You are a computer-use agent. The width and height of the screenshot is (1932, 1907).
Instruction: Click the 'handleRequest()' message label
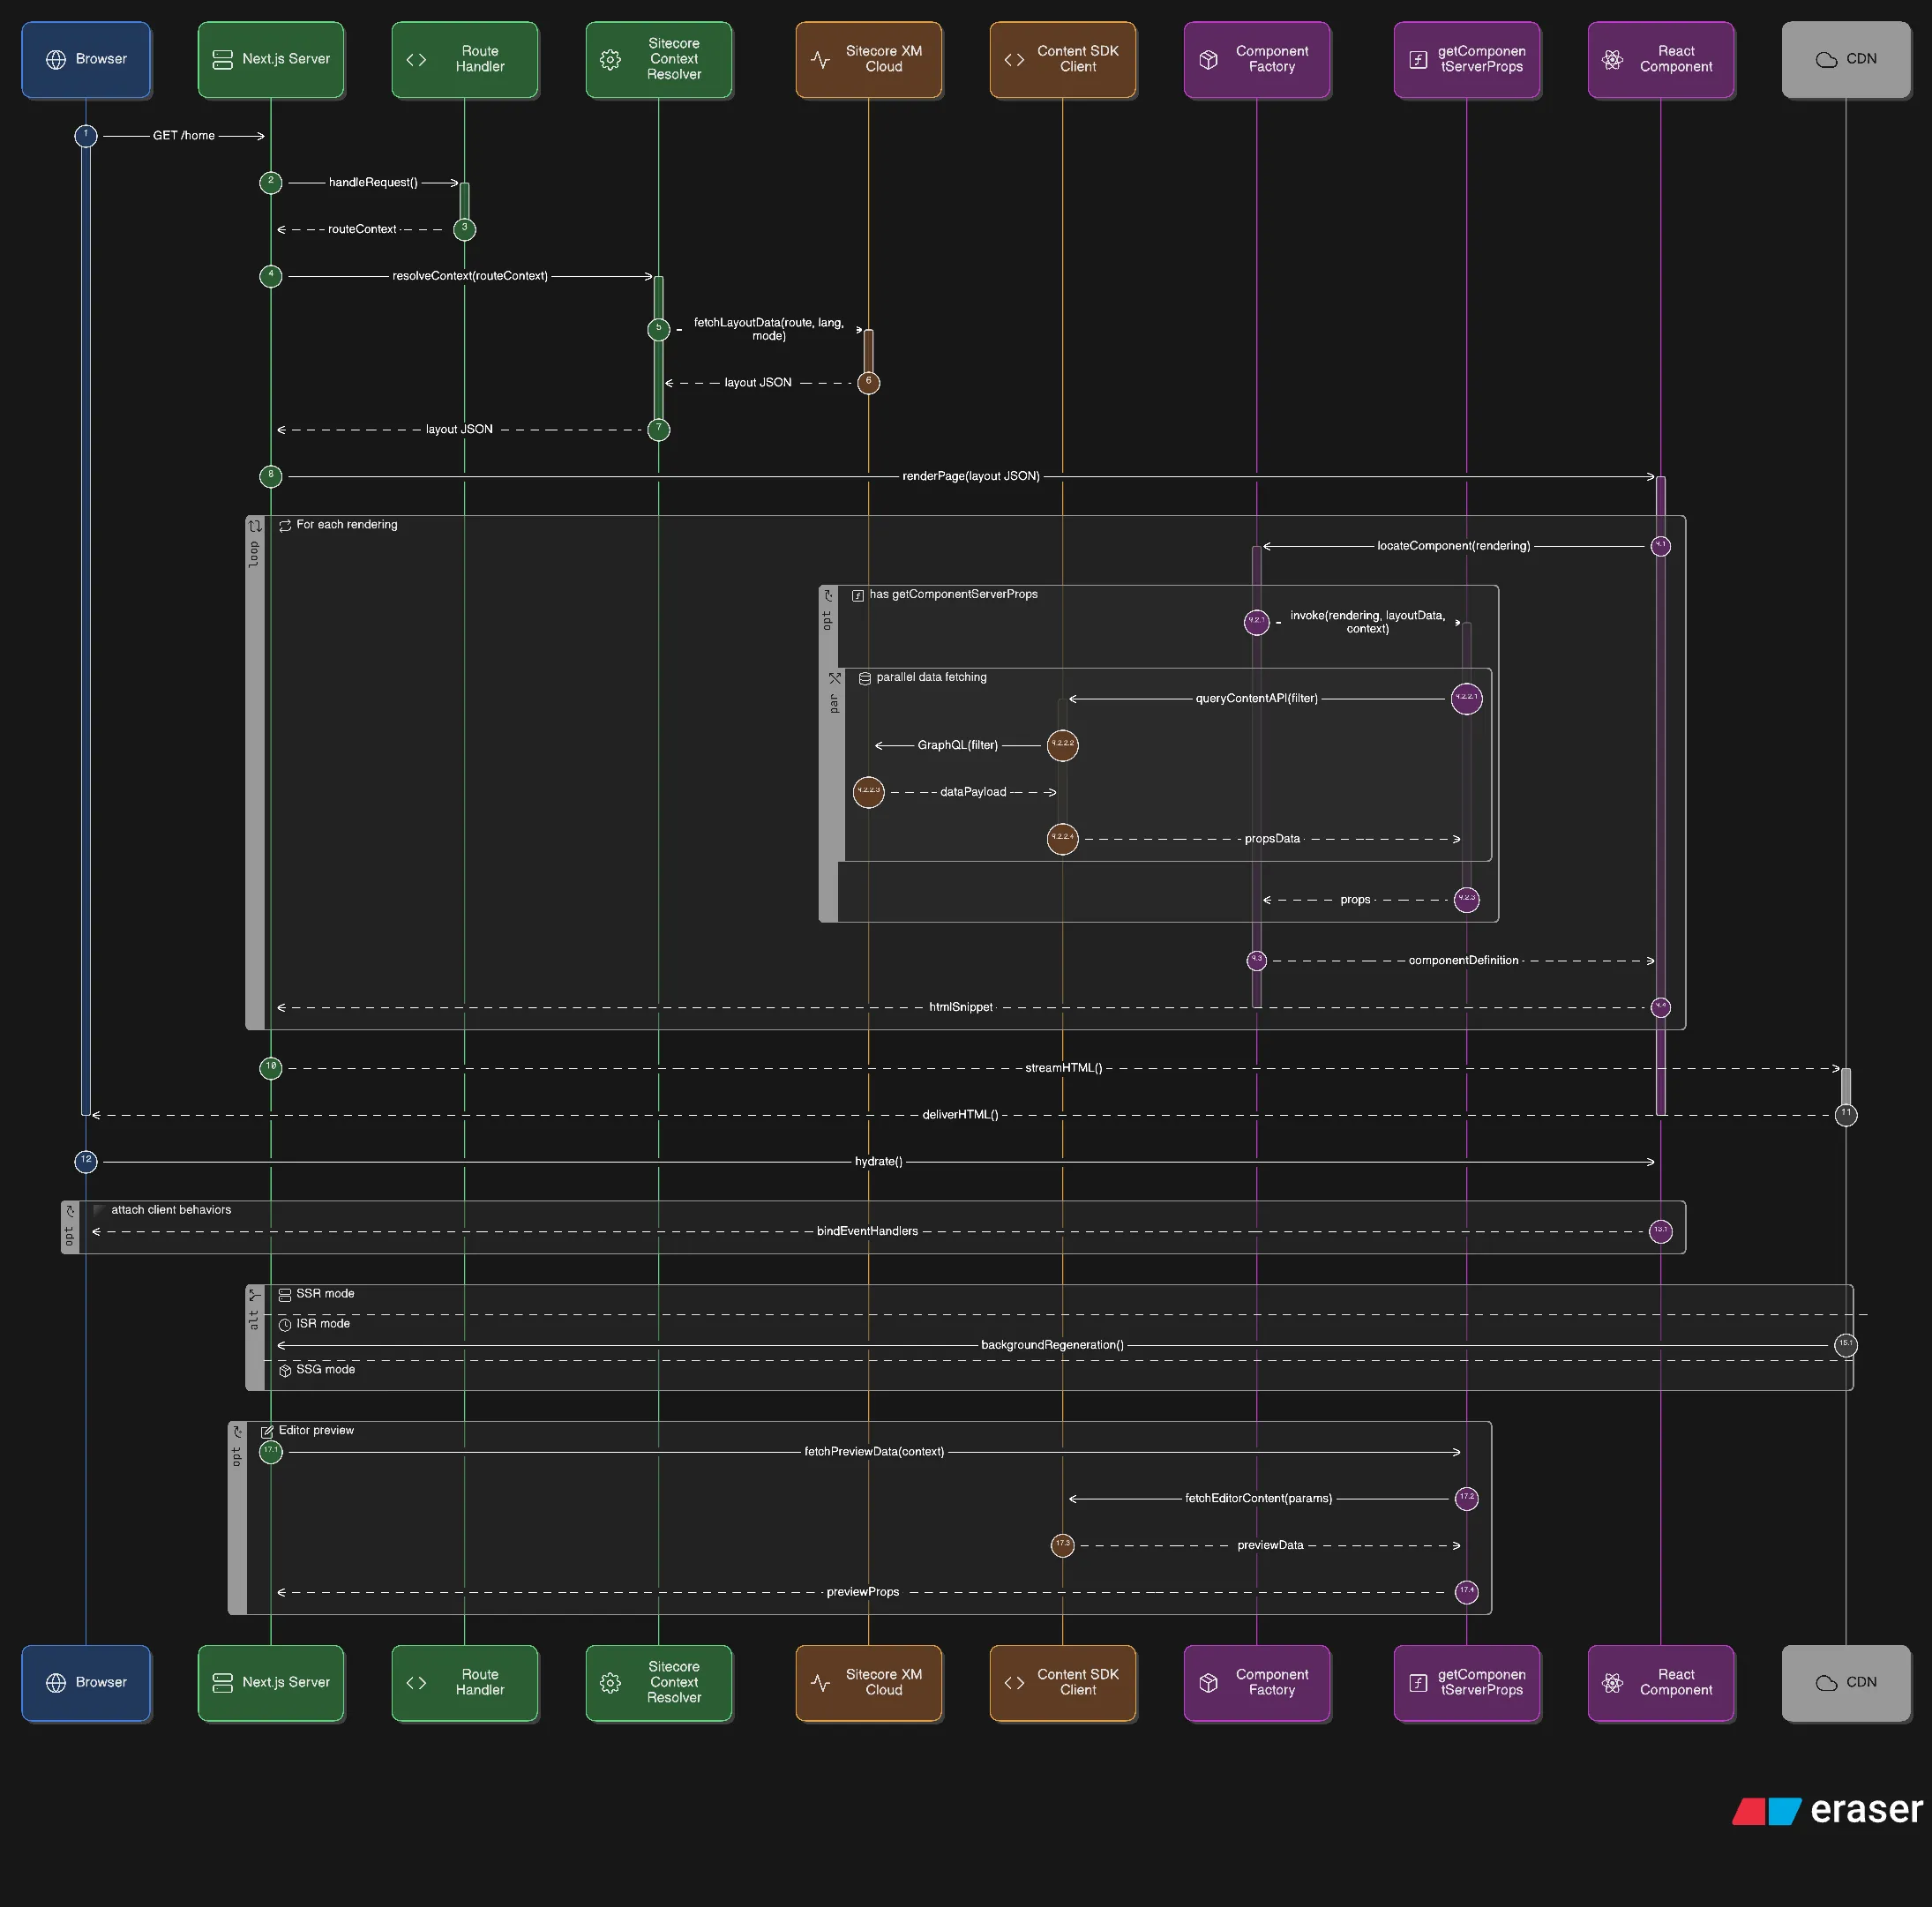373,183
